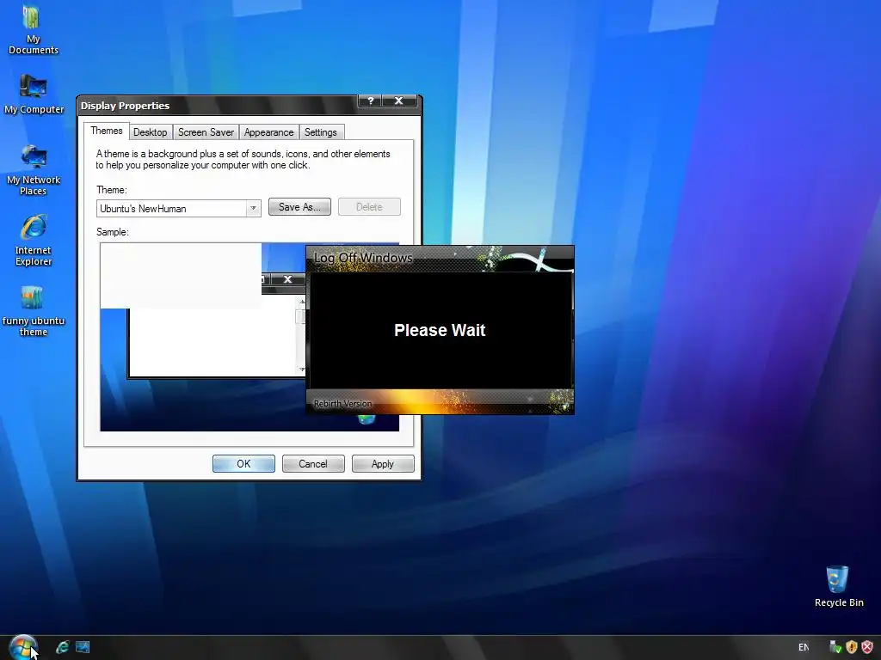Open the Settings tab
Viewport: 881px width, 660px height.
(x=321, y=132)
